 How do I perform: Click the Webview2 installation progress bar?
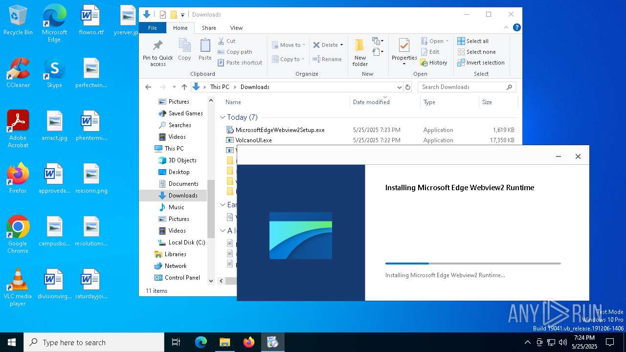pos(473,264)
